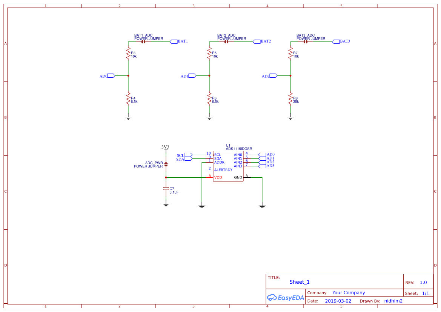Click the EasyEDA logo
The image size is (441, 312).
(x=286, y=298)
